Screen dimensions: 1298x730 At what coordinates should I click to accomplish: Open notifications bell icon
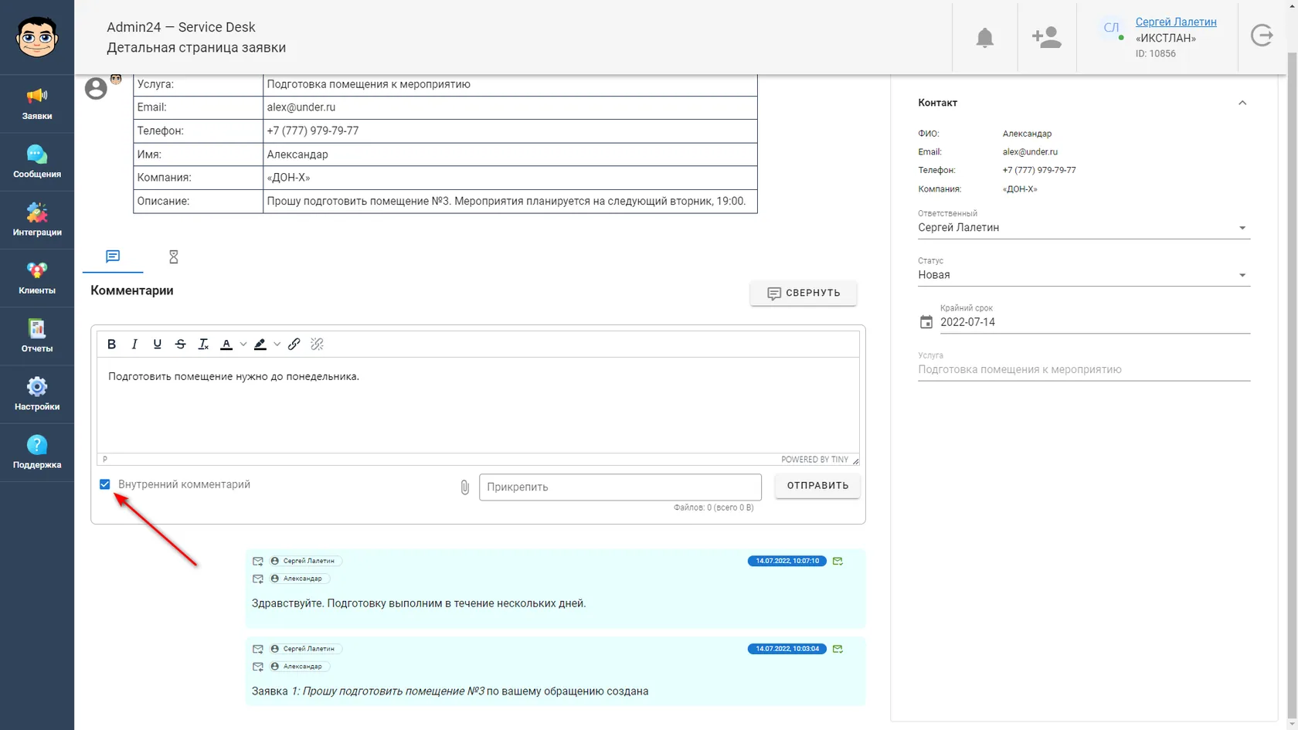(x=984, y=37)
